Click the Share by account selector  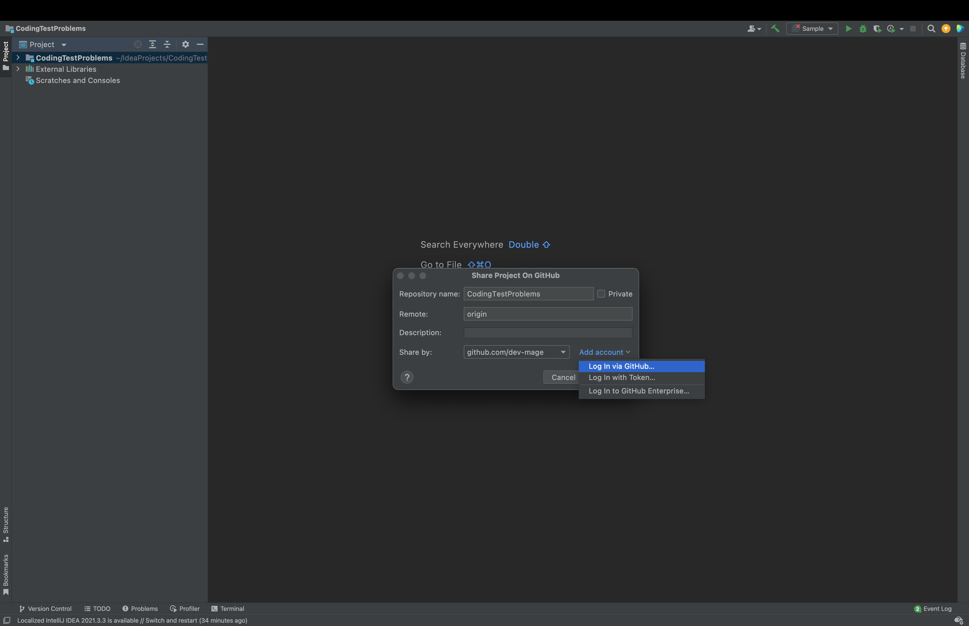[516, 351]
